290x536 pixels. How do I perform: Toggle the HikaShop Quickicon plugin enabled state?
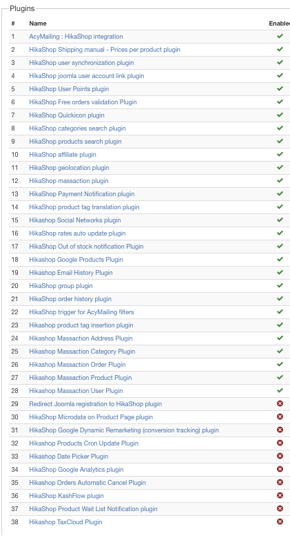(x=280, y=115)
